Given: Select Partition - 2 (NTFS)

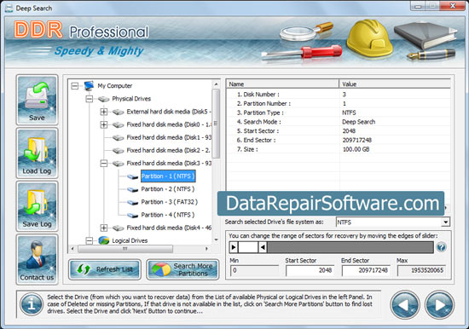Looking at the screenshot, I should pos(167,189).
